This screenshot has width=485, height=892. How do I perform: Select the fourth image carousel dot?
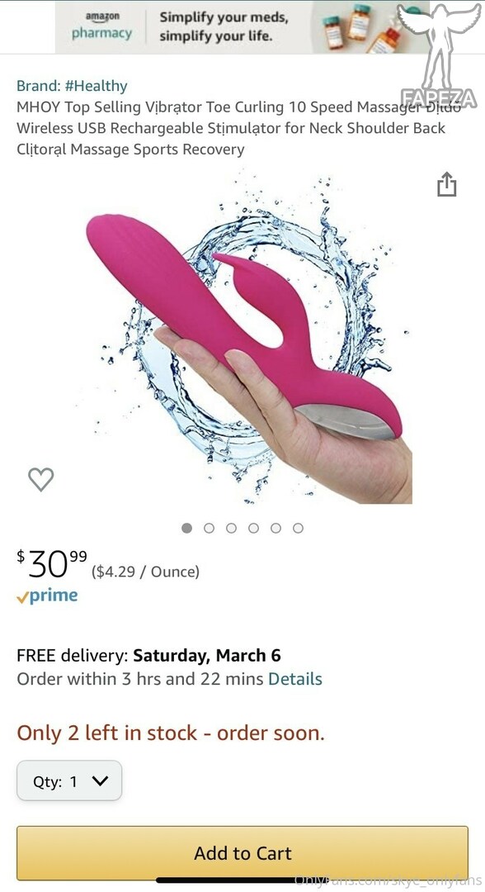tap(253, 528)
